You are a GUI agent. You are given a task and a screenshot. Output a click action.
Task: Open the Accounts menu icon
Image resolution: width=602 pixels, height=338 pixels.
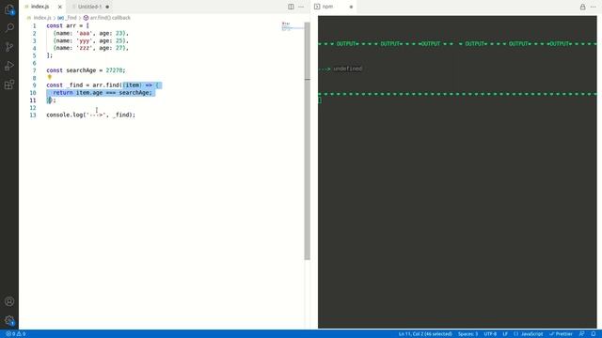9,301
